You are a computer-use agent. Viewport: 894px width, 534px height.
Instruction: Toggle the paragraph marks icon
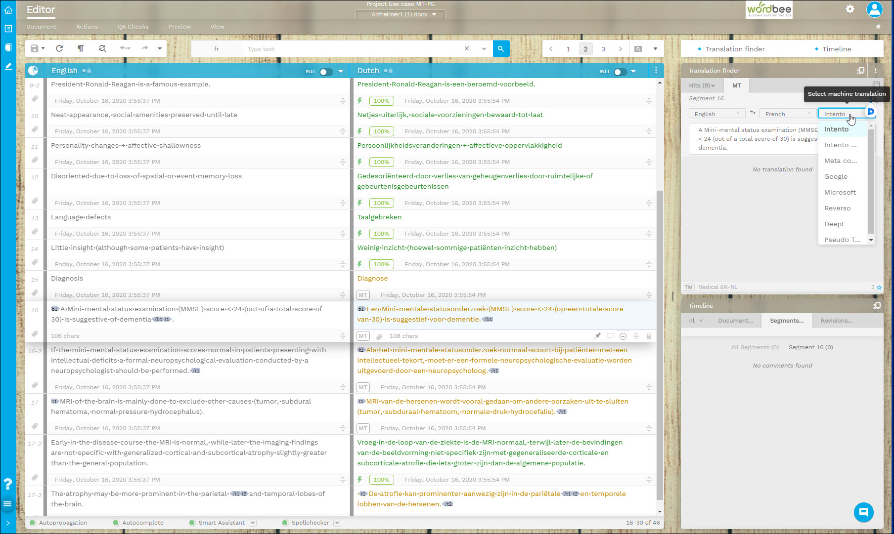click(81, 48)
